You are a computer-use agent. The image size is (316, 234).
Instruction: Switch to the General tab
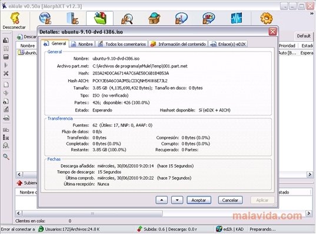click(x=55, y=43)
